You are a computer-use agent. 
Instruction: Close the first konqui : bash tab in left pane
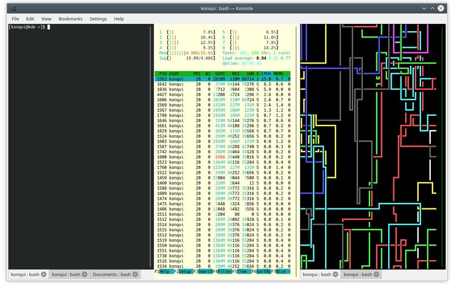44,274
